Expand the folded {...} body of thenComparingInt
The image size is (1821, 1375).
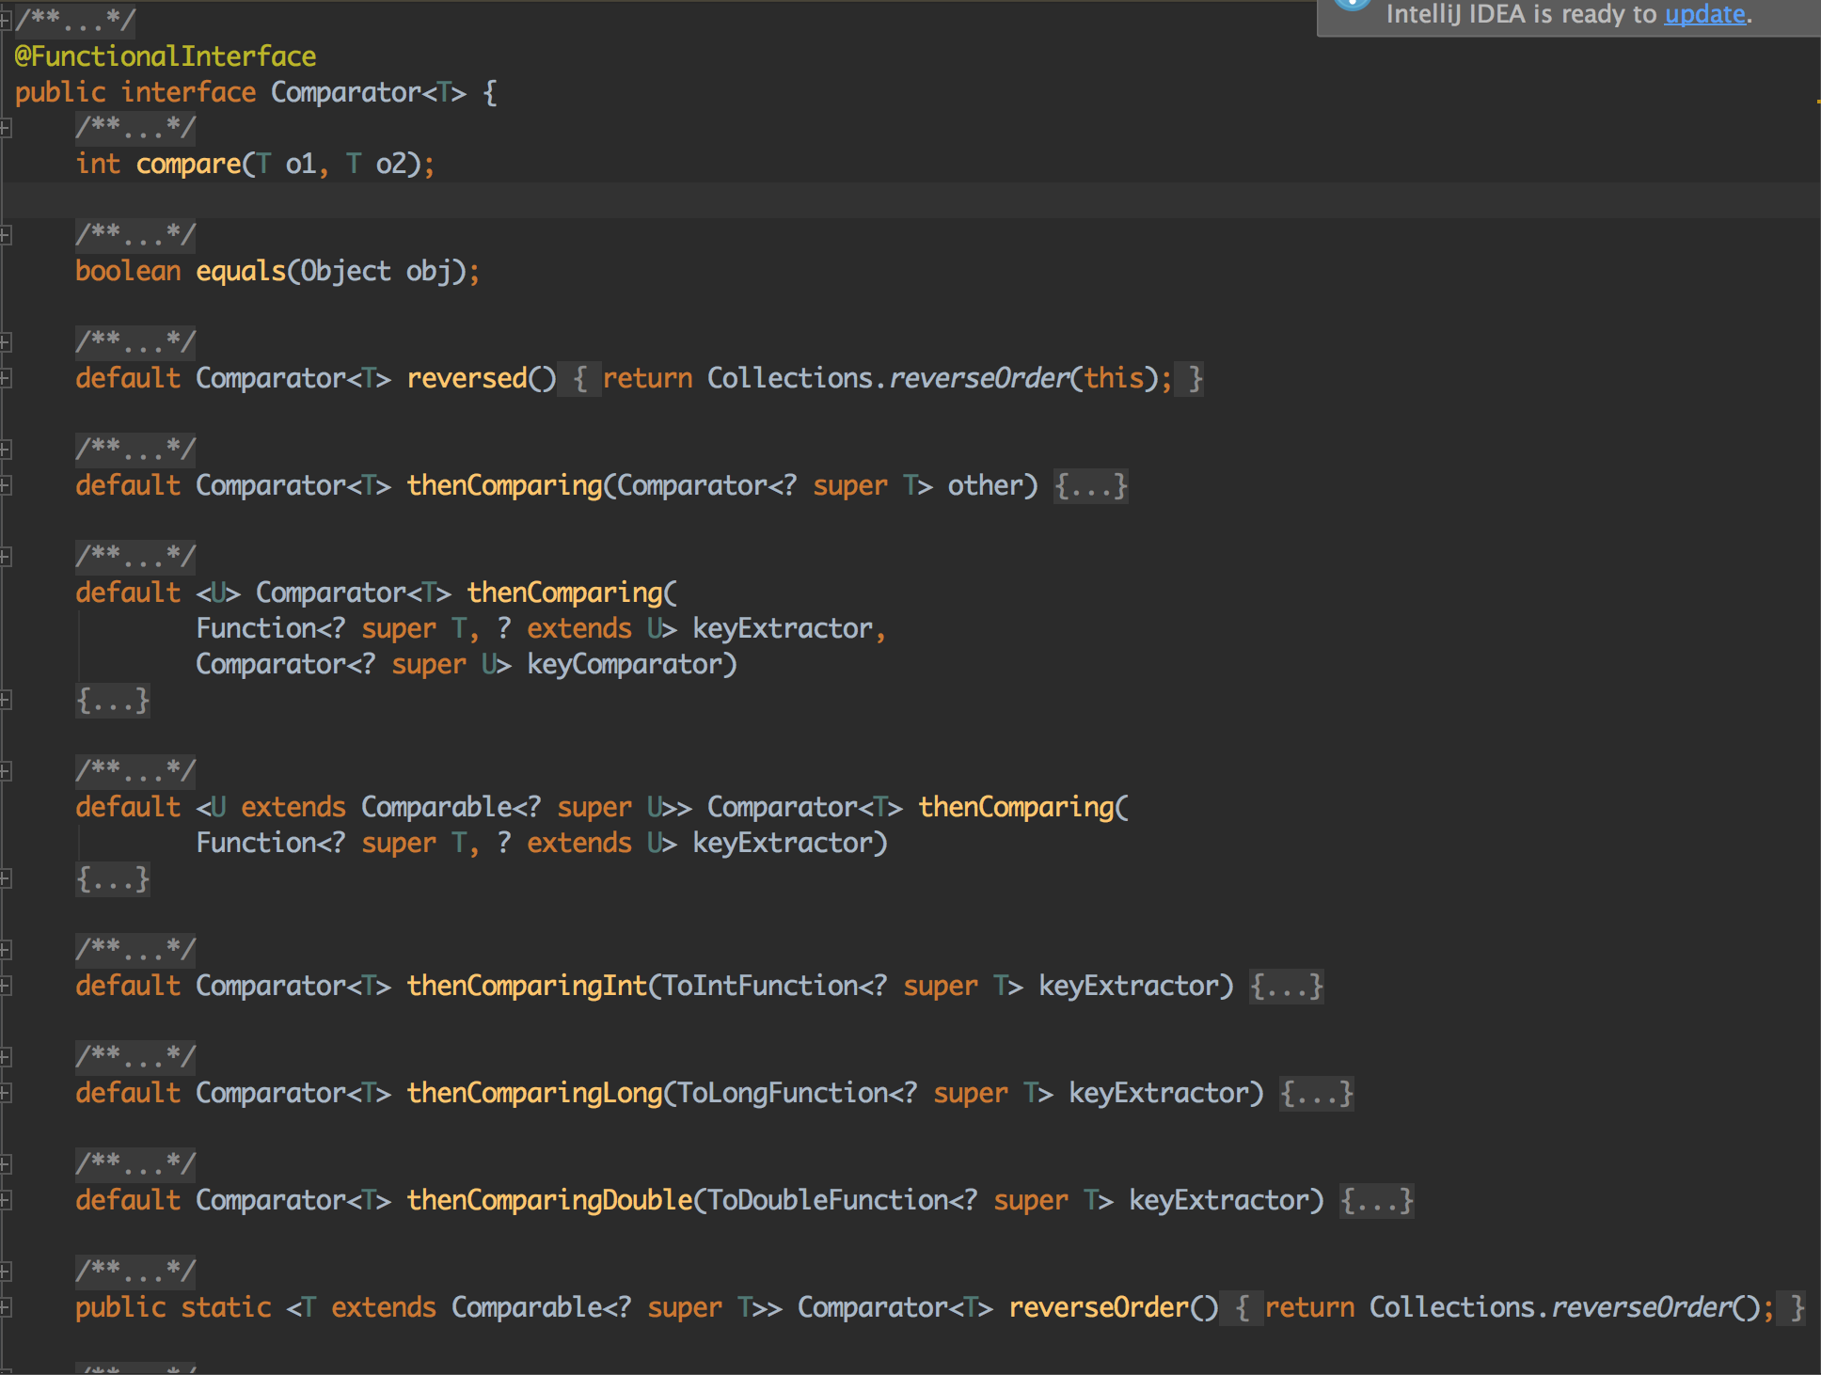[1286, 986]
